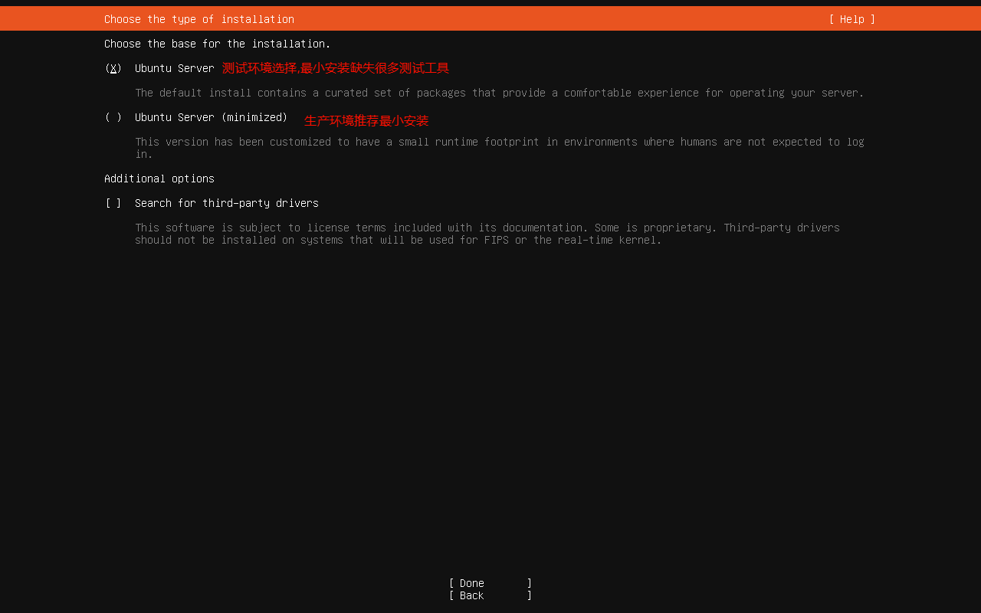Click the 'small runtime footprint' description text

500,148
